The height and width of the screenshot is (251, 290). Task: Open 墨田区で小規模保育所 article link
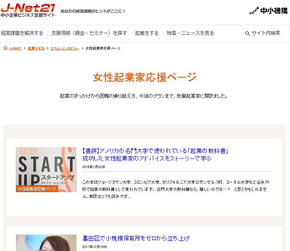coord(136,238)
